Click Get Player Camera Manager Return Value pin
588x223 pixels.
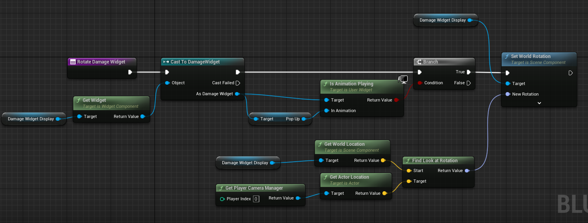pos(297,198)
